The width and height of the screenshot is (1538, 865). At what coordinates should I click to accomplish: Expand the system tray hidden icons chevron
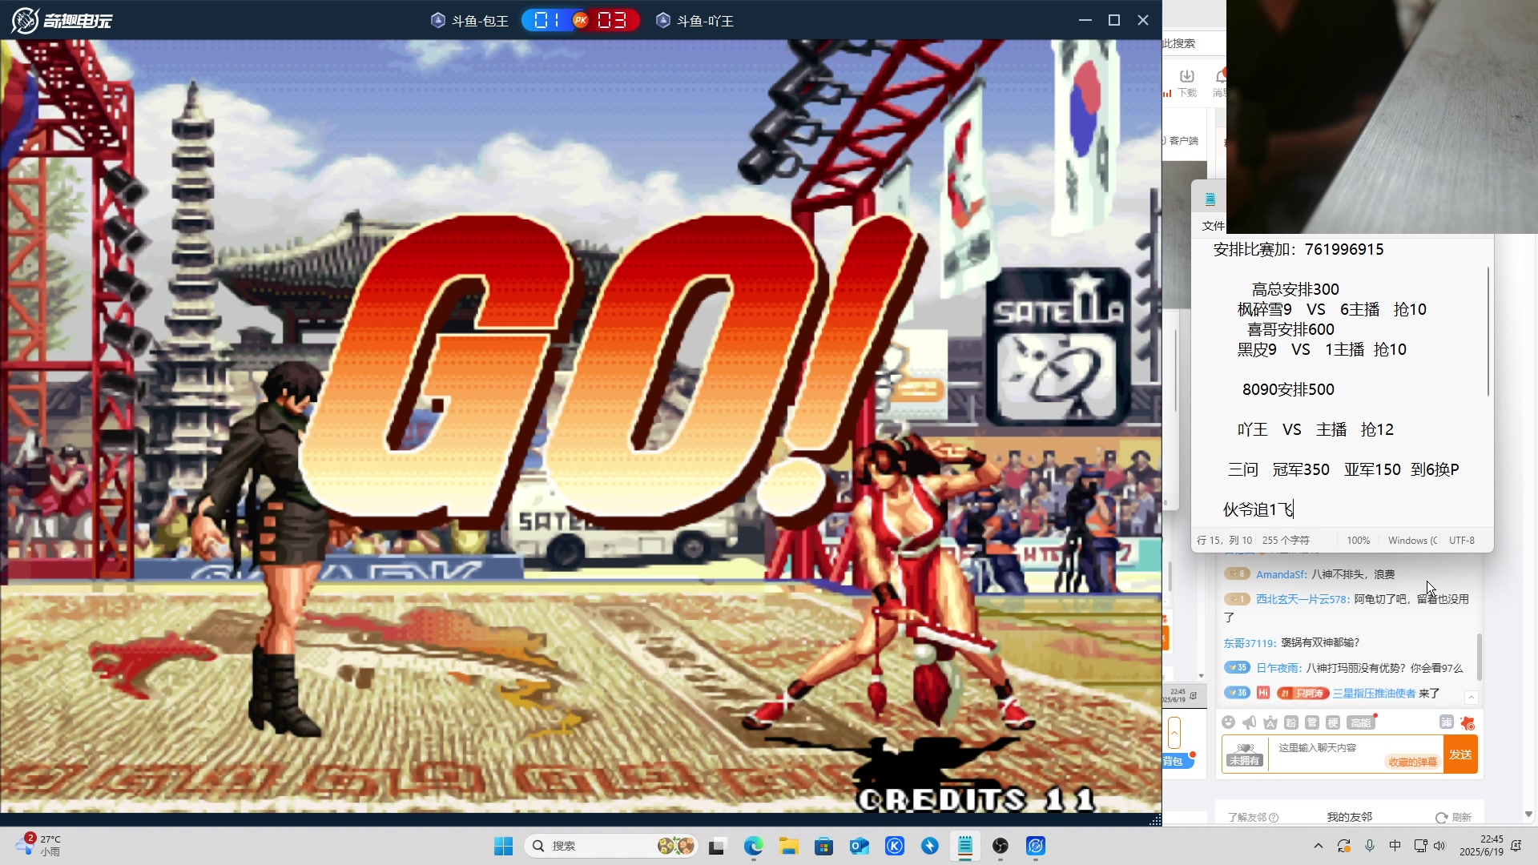pos(1318,846)
